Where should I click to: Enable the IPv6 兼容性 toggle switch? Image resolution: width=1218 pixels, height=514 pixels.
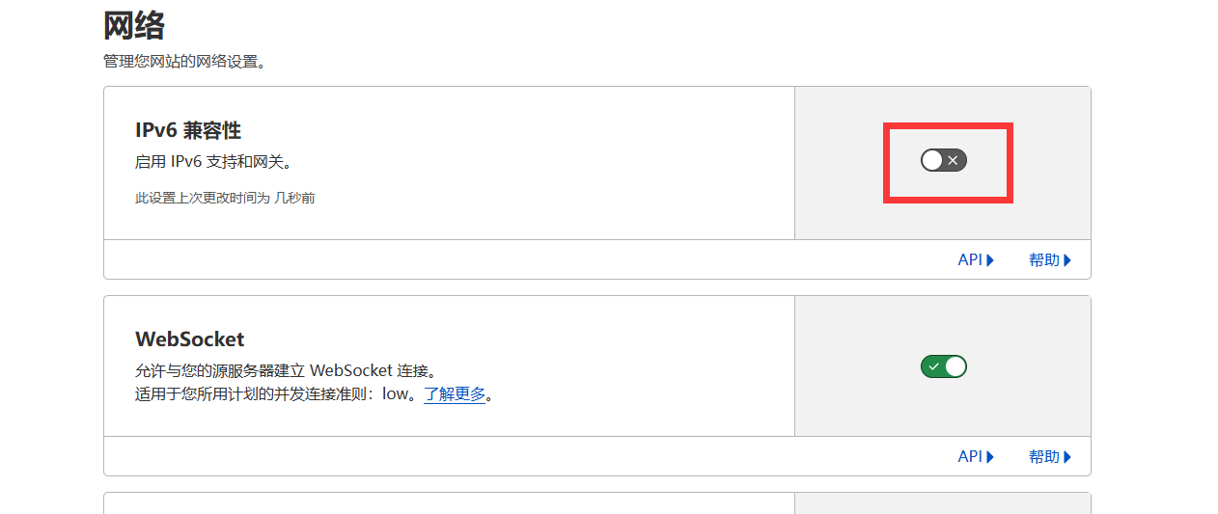(x=943, y=160)
